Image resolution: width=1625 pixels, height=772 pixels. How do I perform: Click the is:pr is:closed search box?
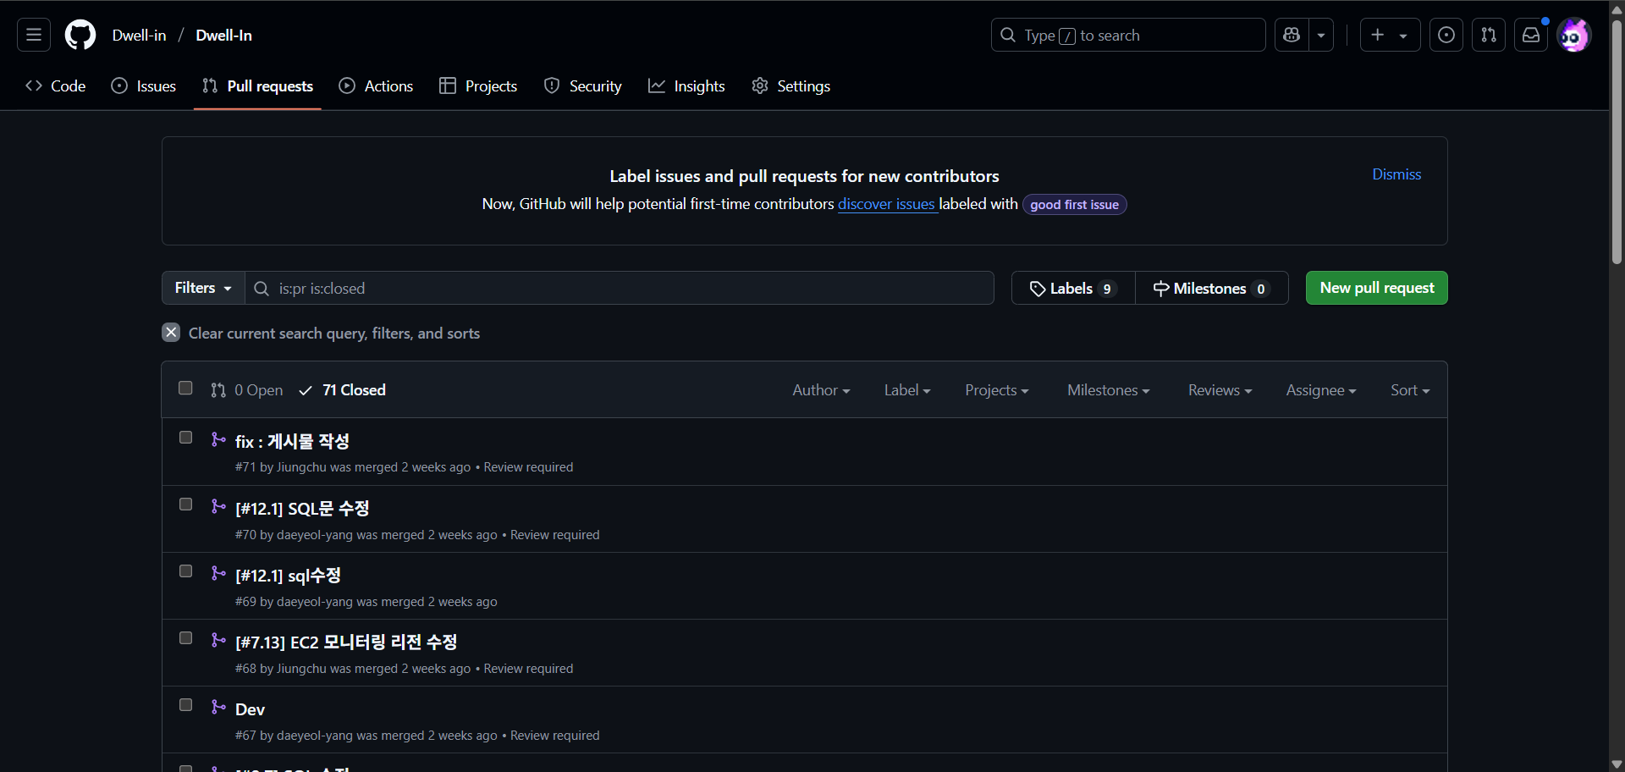point(620,288)
